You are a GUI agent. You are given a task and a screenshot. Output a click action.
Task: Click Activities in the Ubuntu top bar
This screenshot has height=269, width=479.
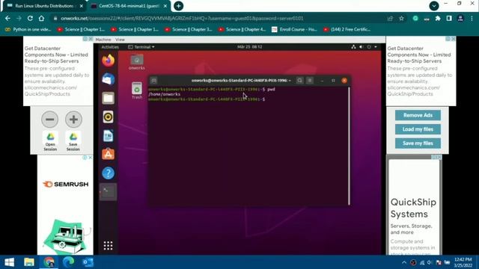110,47
